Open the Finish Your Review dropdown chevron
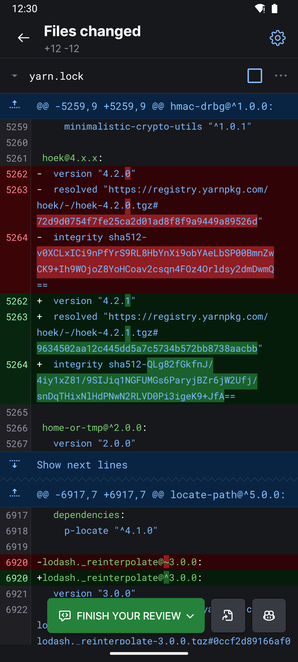 pyautogui.click(x=190, y=616)
